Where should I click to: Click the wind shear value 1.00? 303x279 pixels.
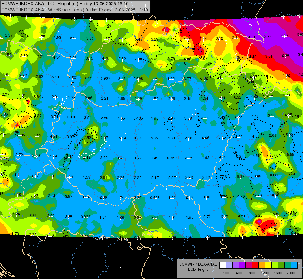tap(172, 198)
